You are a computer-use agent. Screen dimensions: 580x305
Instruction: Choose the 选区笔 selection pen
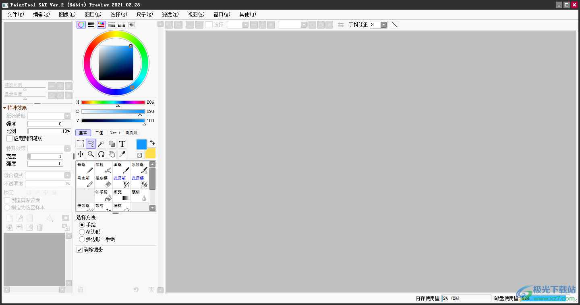(x=121, y=182)
